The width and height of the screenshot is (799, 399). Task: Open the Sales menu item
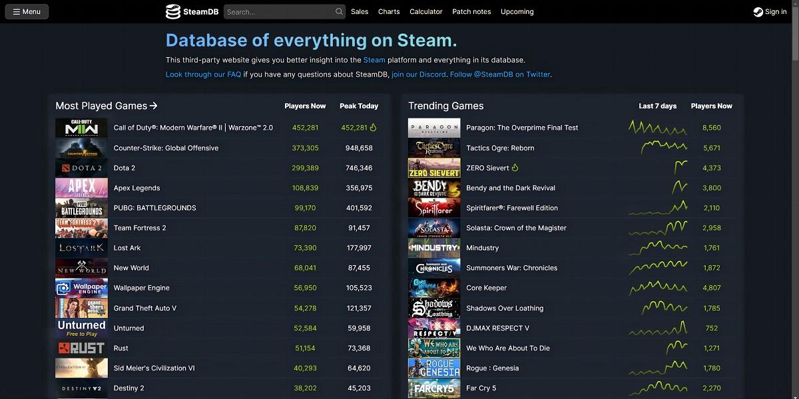(360, 11)
